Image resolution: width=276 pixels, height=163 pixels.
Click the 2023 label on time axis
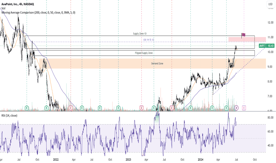[128, 159]
